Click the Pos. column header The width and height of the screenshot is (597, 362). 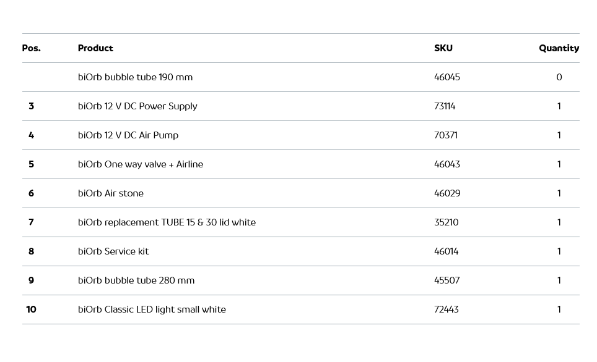point(32,48)
